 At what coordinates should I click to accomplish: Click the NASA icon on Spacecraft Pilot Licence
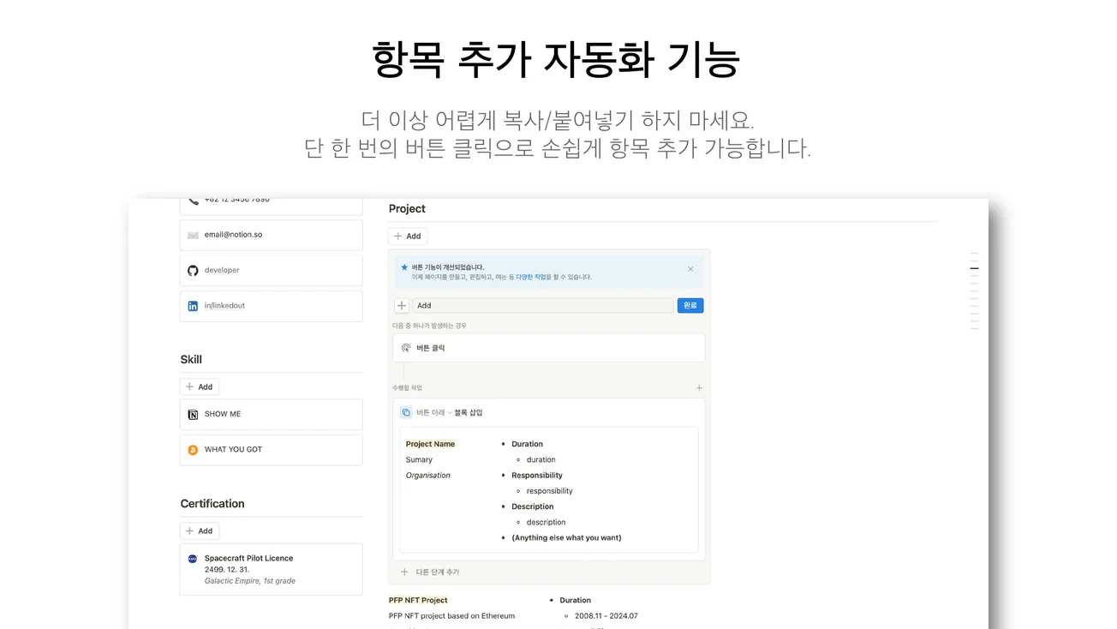pyautogui.click(x=193, y=559)
